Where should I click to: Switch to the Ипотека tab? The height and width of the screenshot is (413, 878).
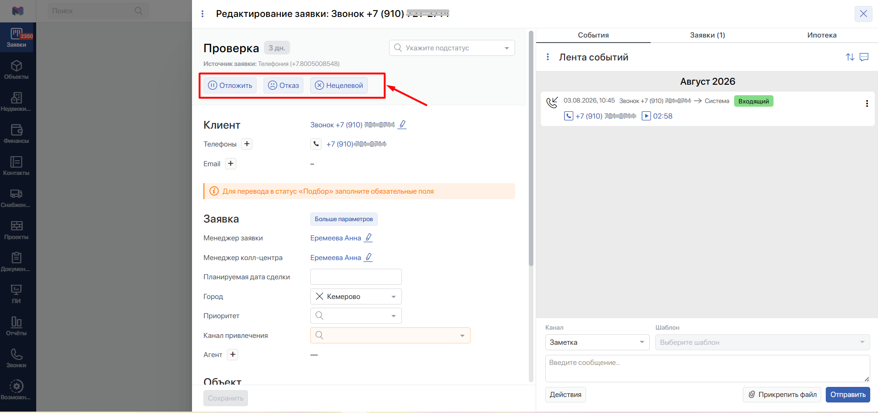tap(822, 35)
